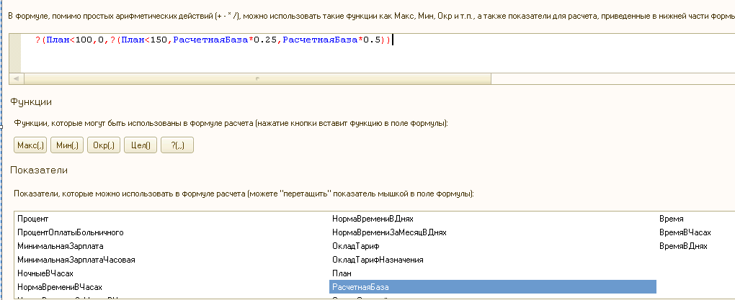This screenshot has height=300, width=735.
Task: Select the ВремяВЧасах indicator
Action: pos(685,232)
